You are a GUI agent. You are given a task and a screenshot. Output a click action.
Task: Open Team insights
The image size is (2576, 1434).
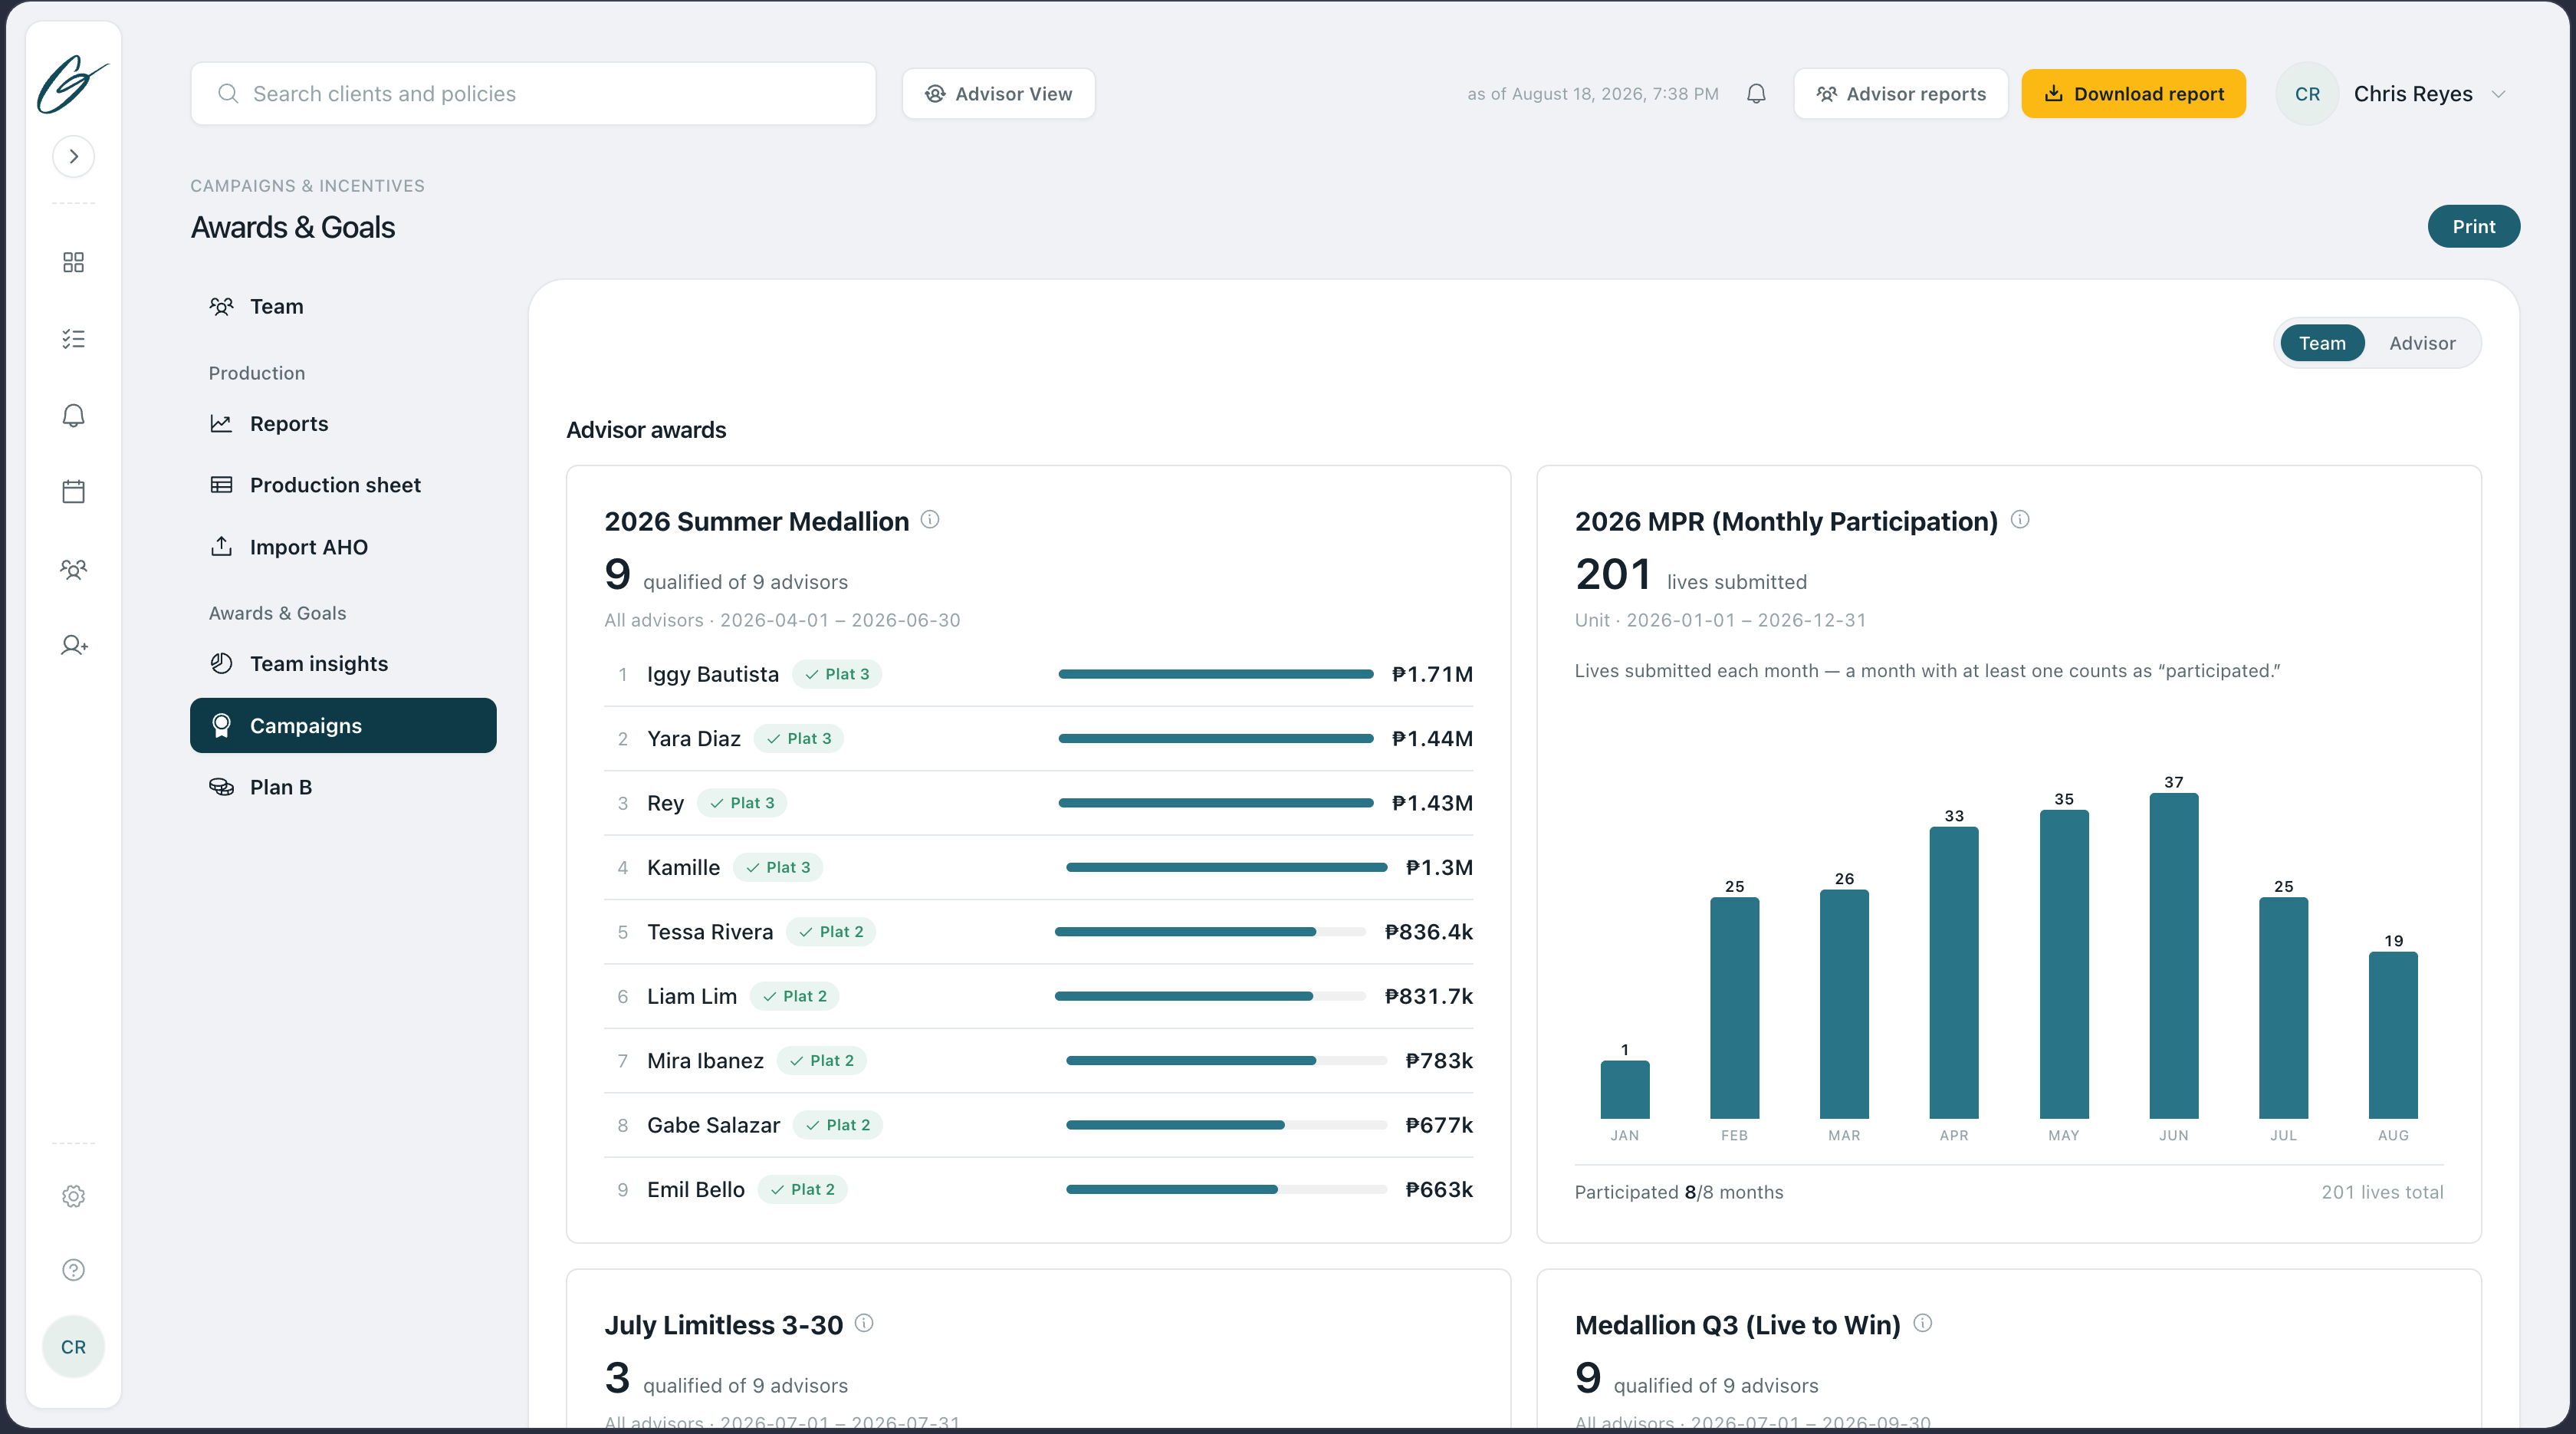click(343, 664)
